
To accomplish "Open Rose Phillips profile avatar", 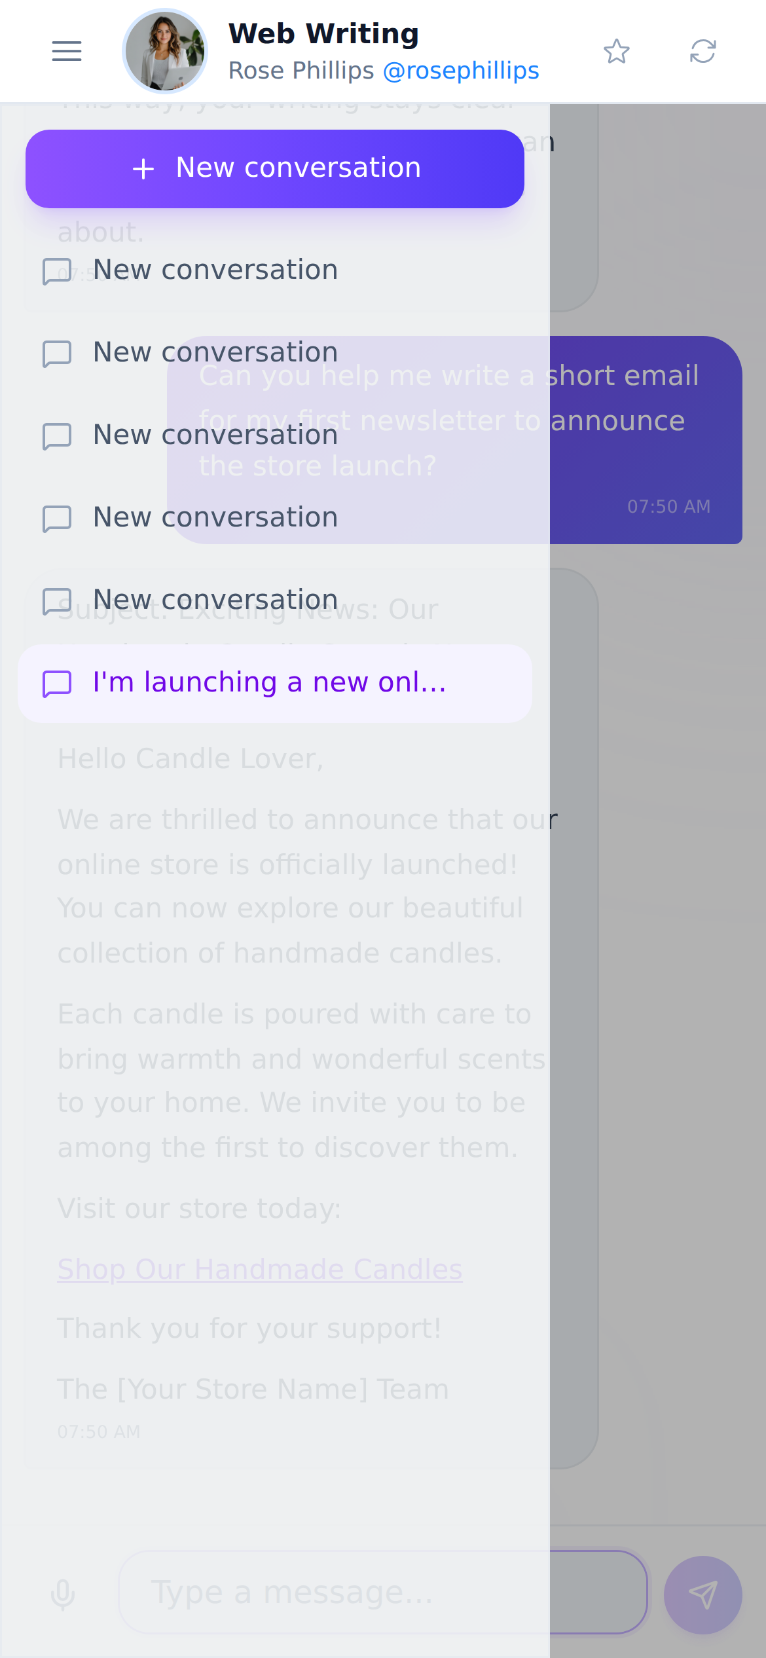I will [165, 51].
